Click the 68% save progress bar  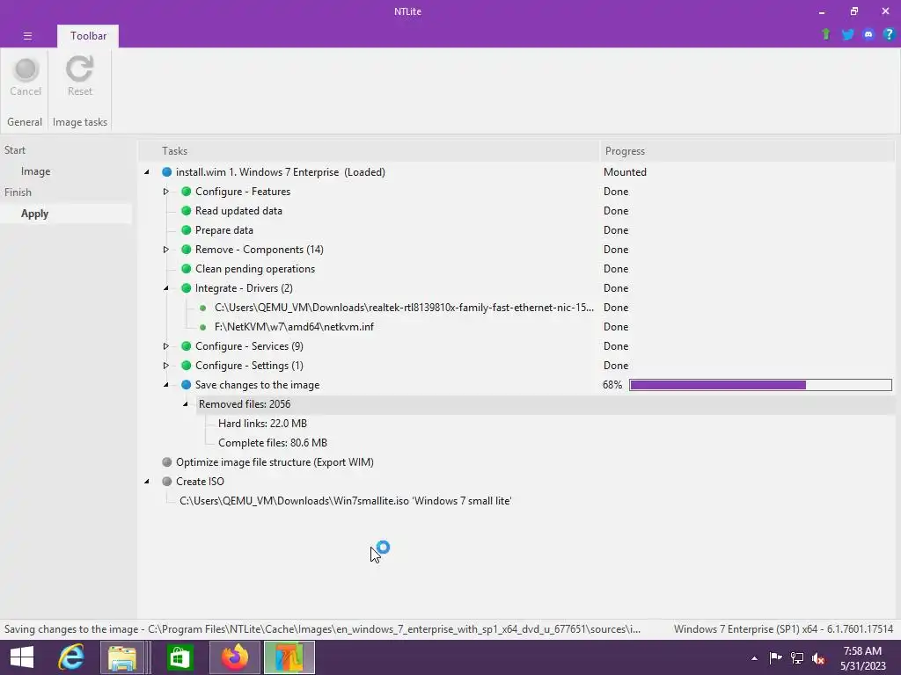[761, 385]
